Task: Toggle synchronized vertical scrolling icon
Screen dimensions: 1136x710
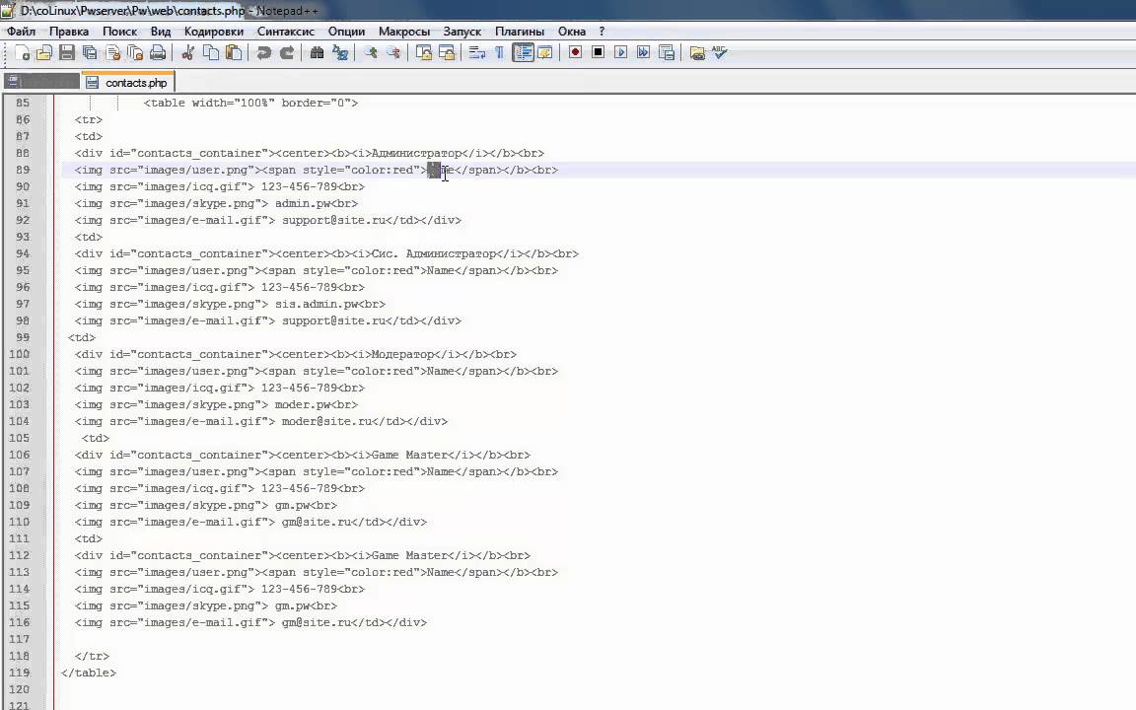Action: tap(424, 53)
